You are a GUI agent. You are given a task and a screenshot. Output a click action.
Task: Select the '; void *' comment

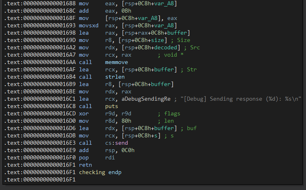tap(171, 55)
